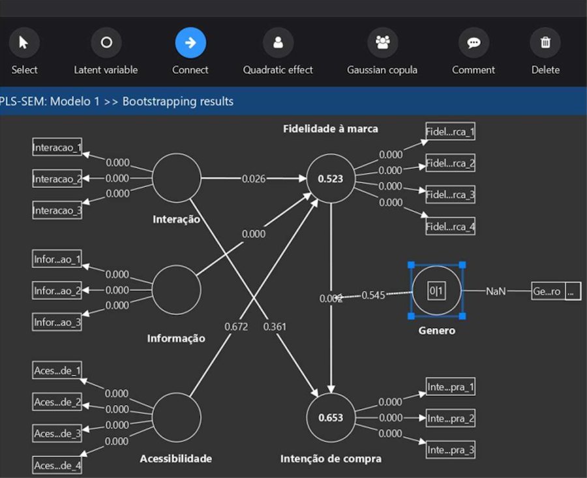This screenshot has width=587, height=478.
Task: Click the Fidel...rca_4 indicator box
Action: point(450,227)
